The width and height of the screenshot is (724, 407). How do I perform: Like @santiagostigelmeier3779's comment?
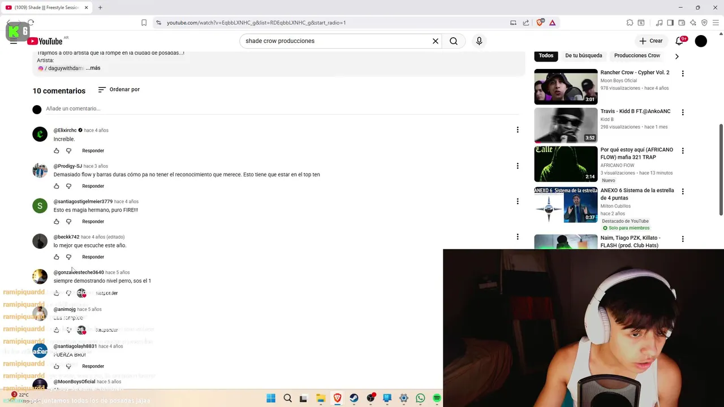tap(57, 222)
